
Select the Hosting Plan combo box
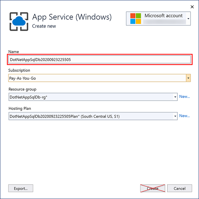click(x=93, y=116)
